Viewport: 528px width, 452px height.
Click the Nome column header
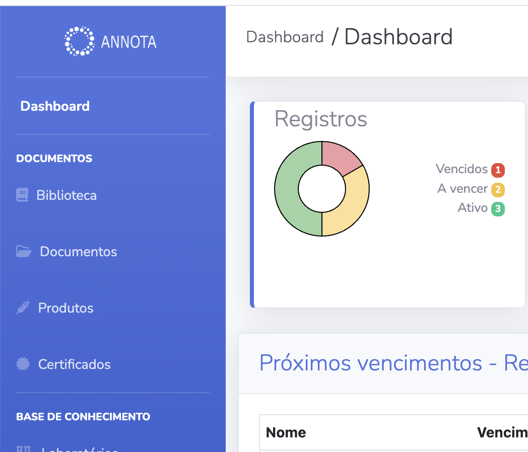tap(286, 433)
